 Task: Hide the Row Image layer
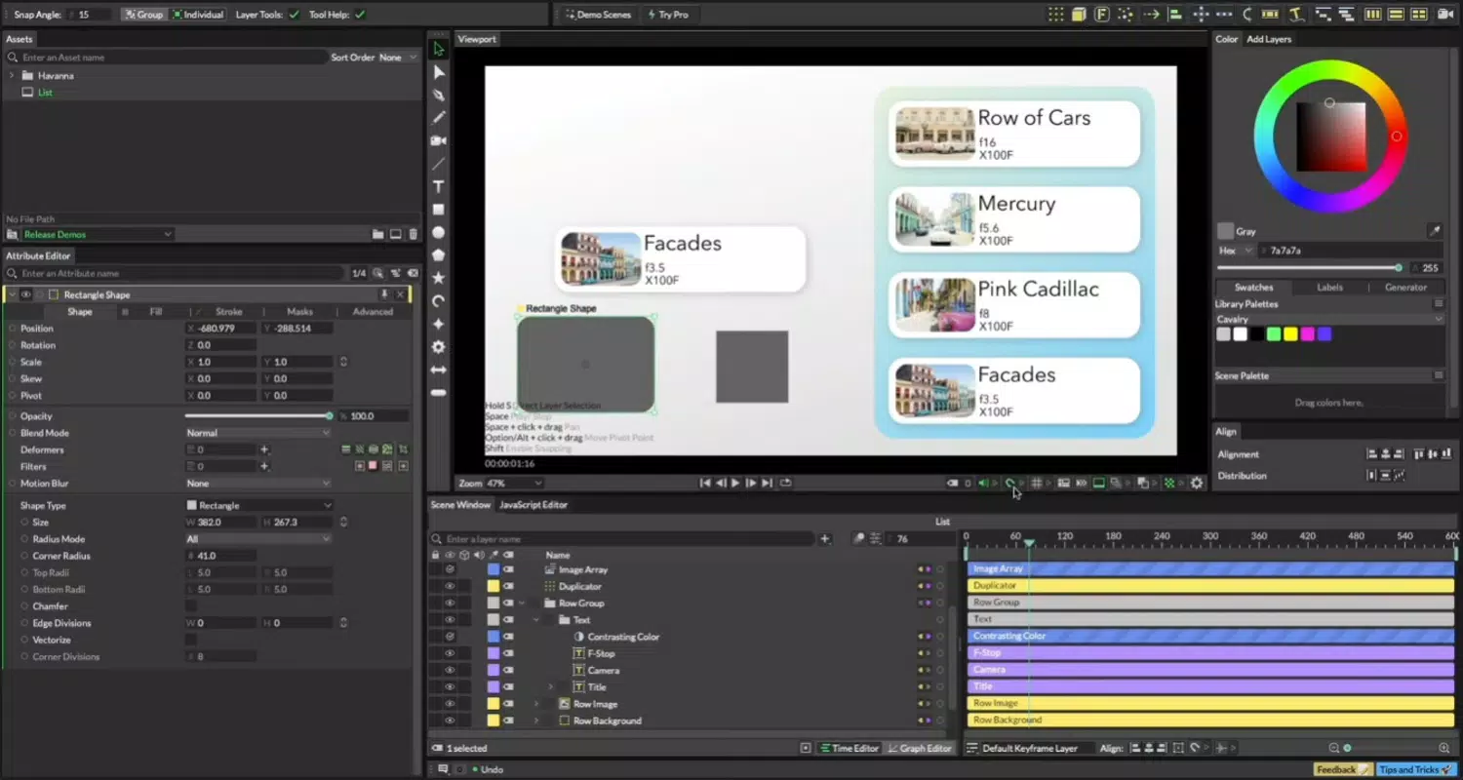pos(450,704)
